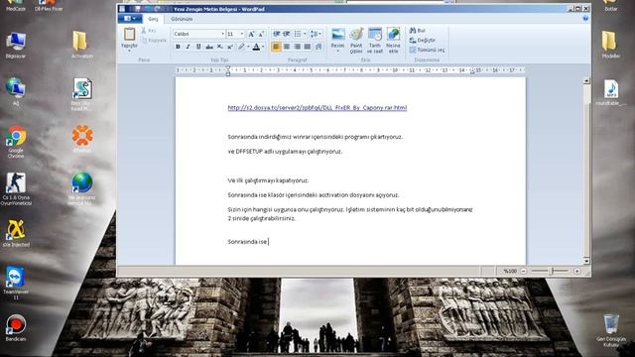Align text right
Screen dimensions: 635x357
(298, 47)
